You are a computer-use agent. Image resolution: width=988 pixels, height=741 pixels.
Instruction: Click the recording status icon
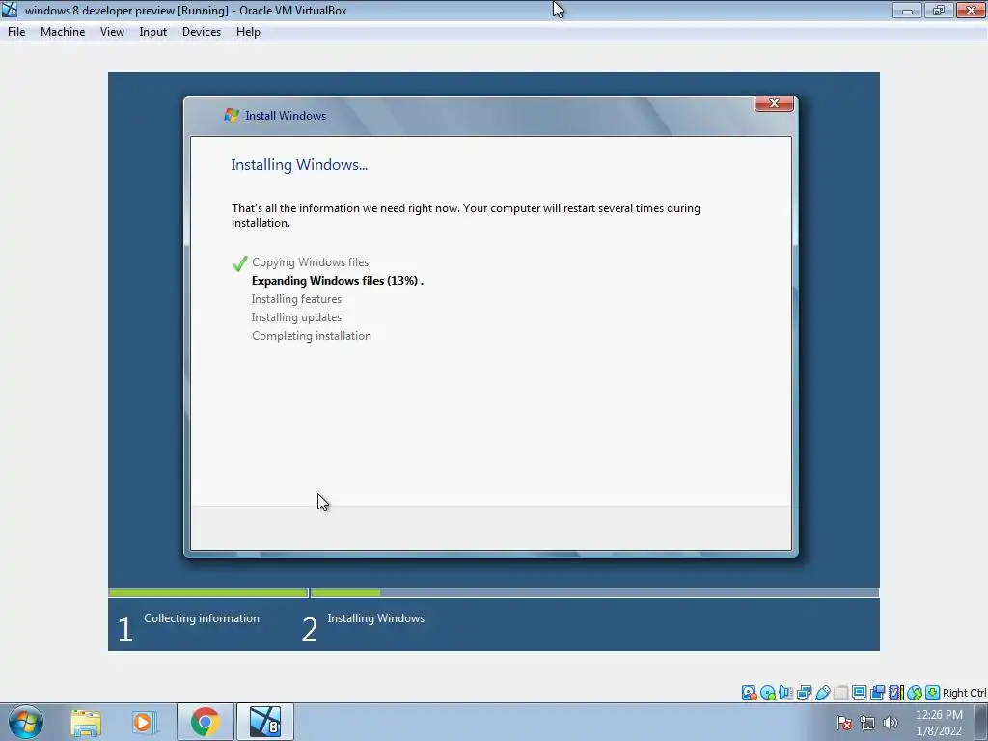click(x=877, y=693)
